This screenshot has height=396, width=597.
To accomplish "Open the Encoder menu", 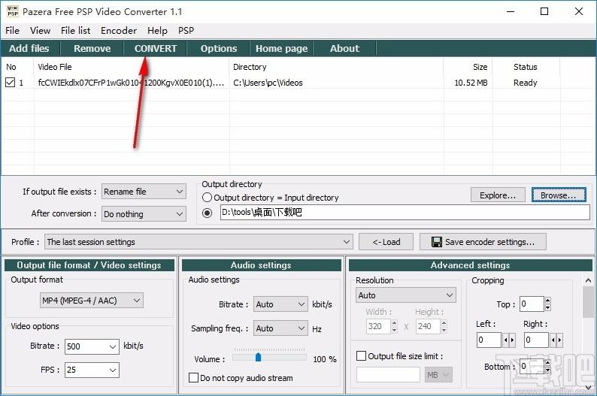I will [118, 30].
